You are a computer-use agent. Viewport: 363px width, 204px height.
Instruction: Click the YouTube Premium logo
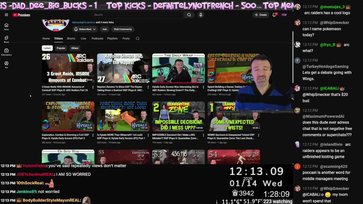[21, 15]
